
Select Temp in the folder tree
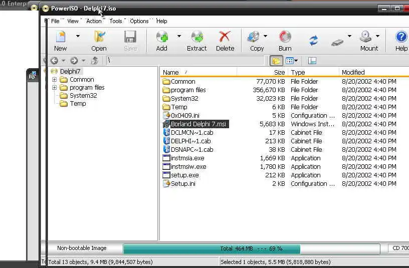click(x=78, y=104)
